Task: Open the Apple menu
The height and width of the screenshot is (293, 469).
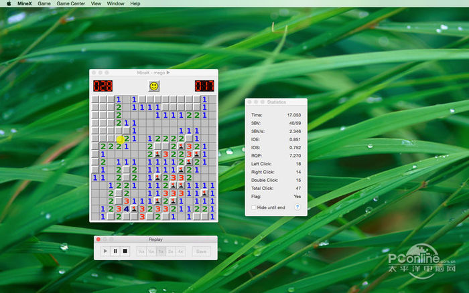Action: click(x=7, y=3)
